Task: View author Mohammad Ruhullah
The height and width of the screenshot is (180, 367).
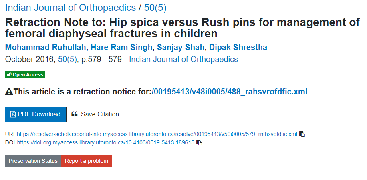Action: pyautogui.click(x=45, y=47)
